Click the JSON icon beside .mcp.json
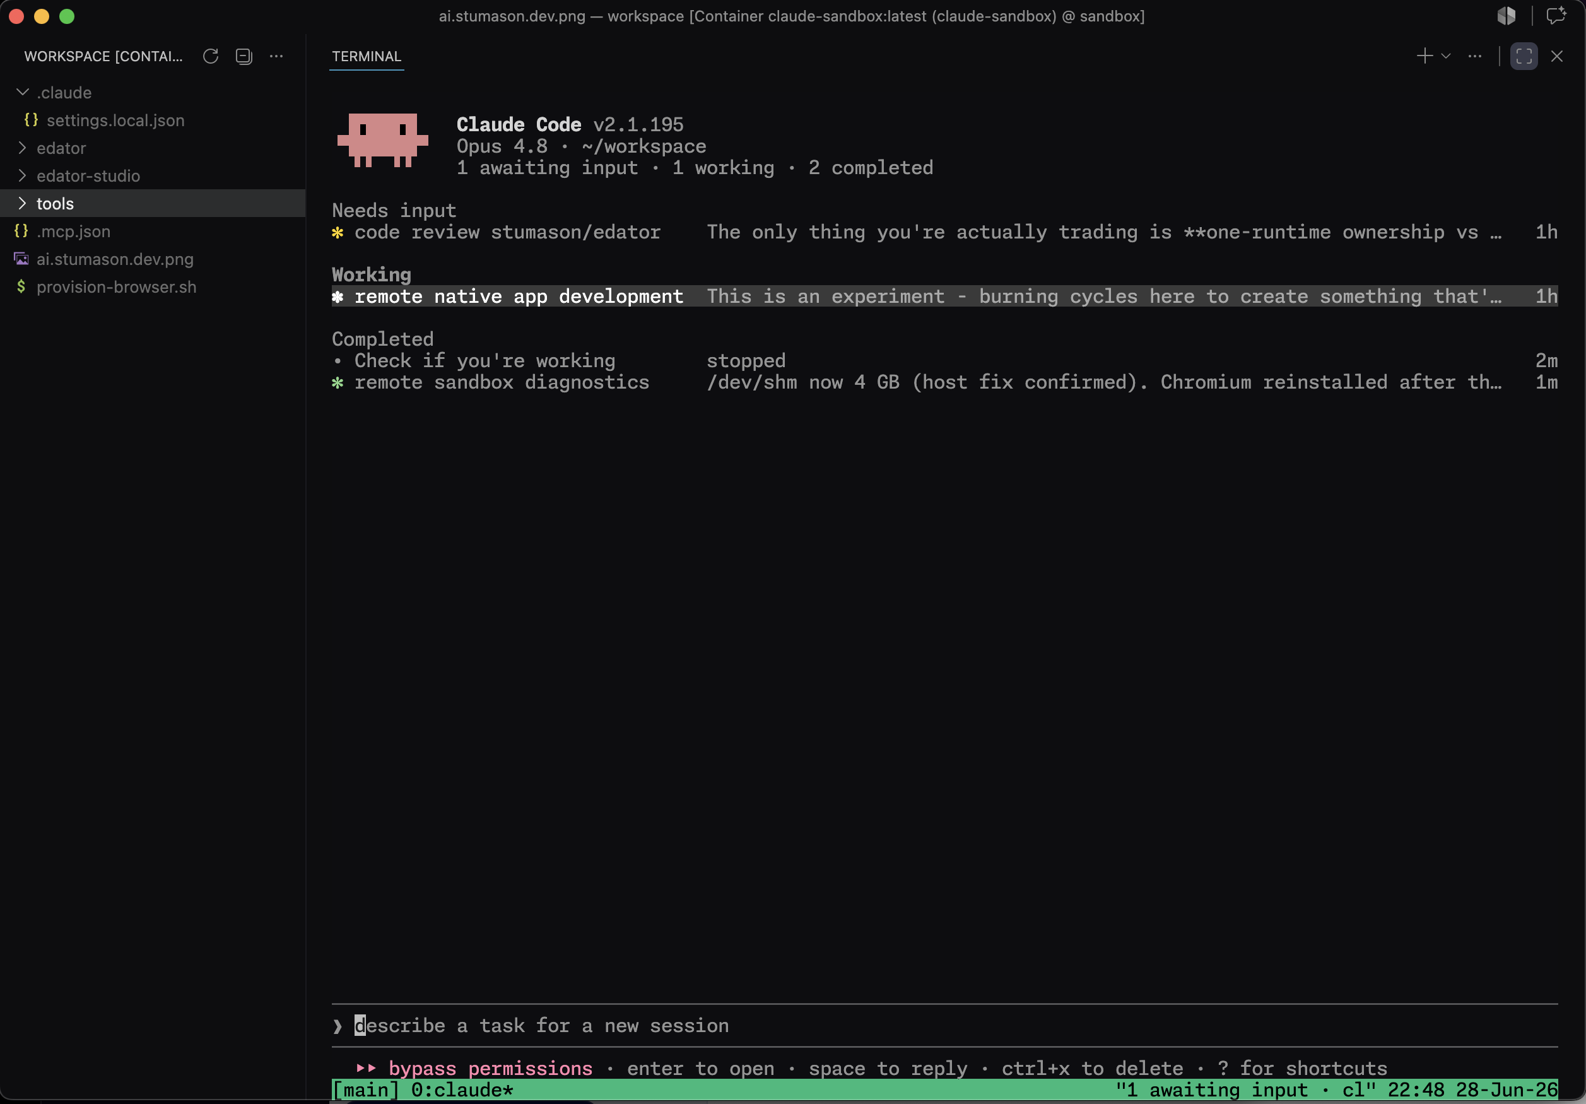Image resolution: width=1586 pixels, height=1104 pixels. point(21,231)
